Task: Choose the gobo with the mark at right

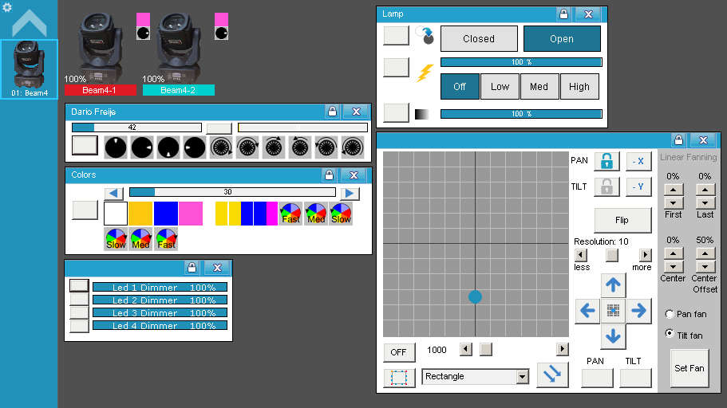Action: (142, 147)
